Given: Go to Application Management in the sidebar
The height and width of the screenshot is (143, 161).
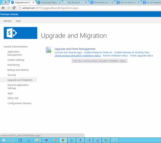Looking at the screenshot, I should (x=15, y=53).
